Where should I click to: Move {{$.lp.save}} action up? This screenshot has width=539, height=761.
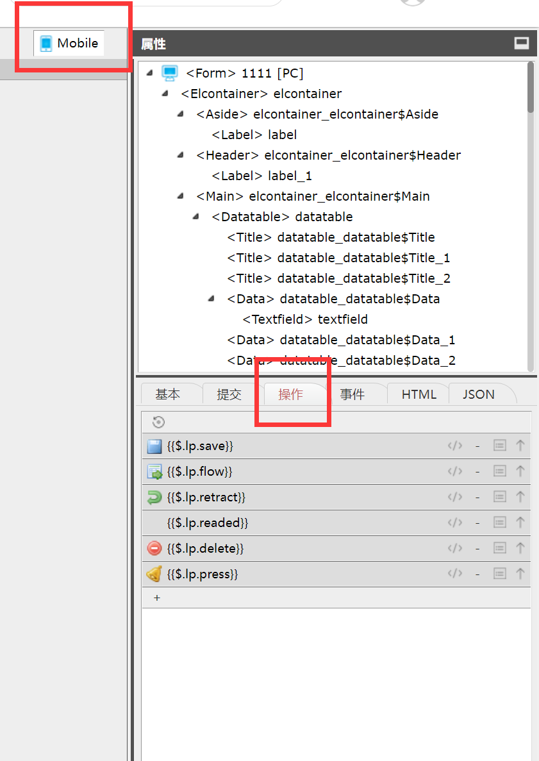click(520, 446)
